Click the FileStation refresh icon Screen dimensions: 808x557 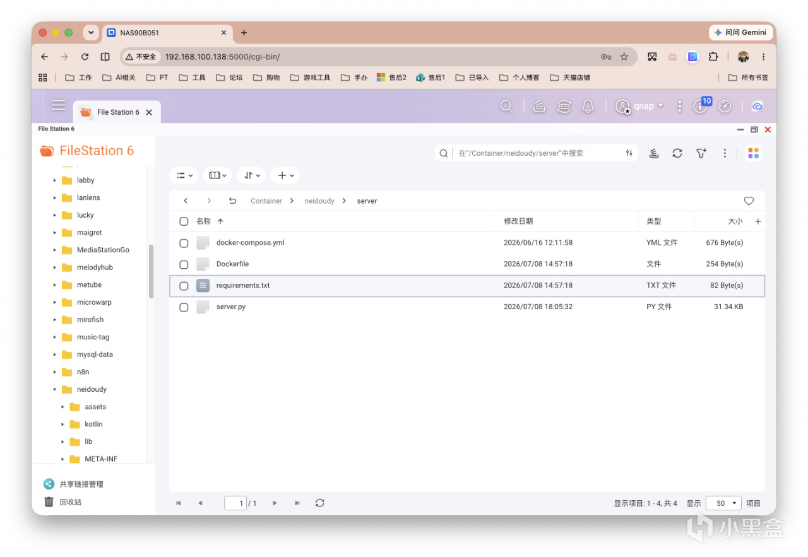tap(677, 153)
